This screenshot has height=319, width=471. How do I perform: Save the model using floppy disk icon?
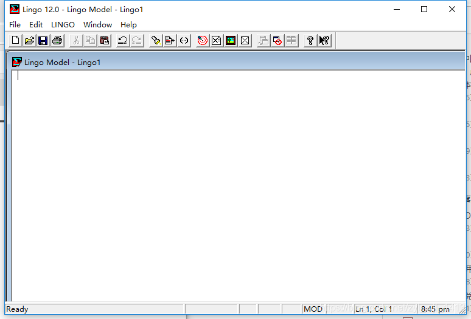(x=43, y=40)
